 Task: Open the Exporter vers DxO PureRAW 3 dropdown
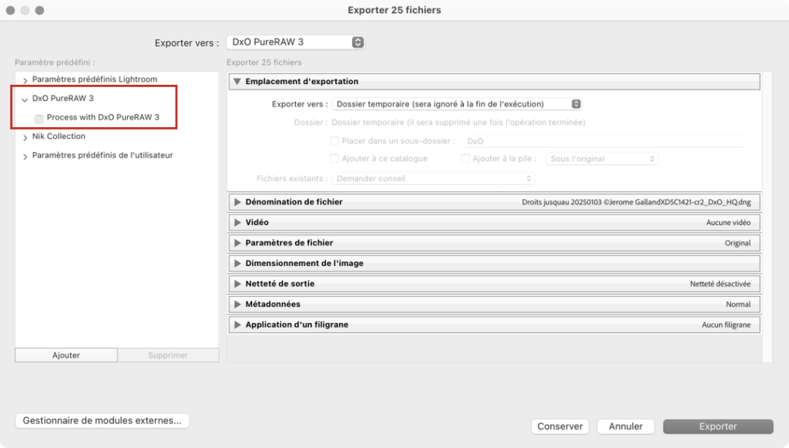(296, 42)
